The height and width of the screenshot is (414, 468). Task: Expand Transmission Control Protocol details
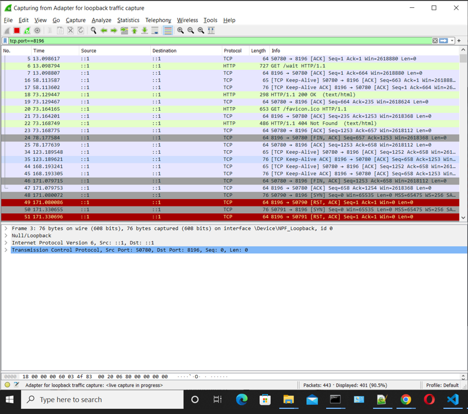(x=6, y=250)
